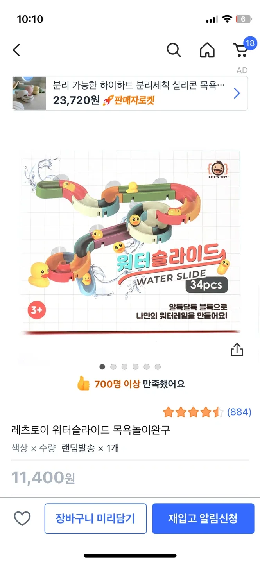The height and width of the screenshot is (563, 260).
Task: Add to wishlist with the heart icon
Action: coord(22,518)
